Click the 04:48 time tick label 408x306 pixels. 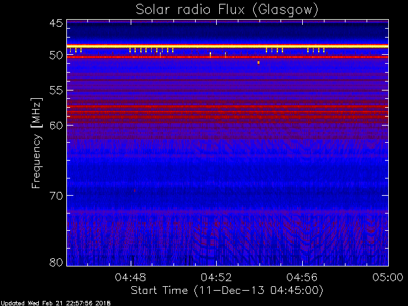click(x=131, y=277)
